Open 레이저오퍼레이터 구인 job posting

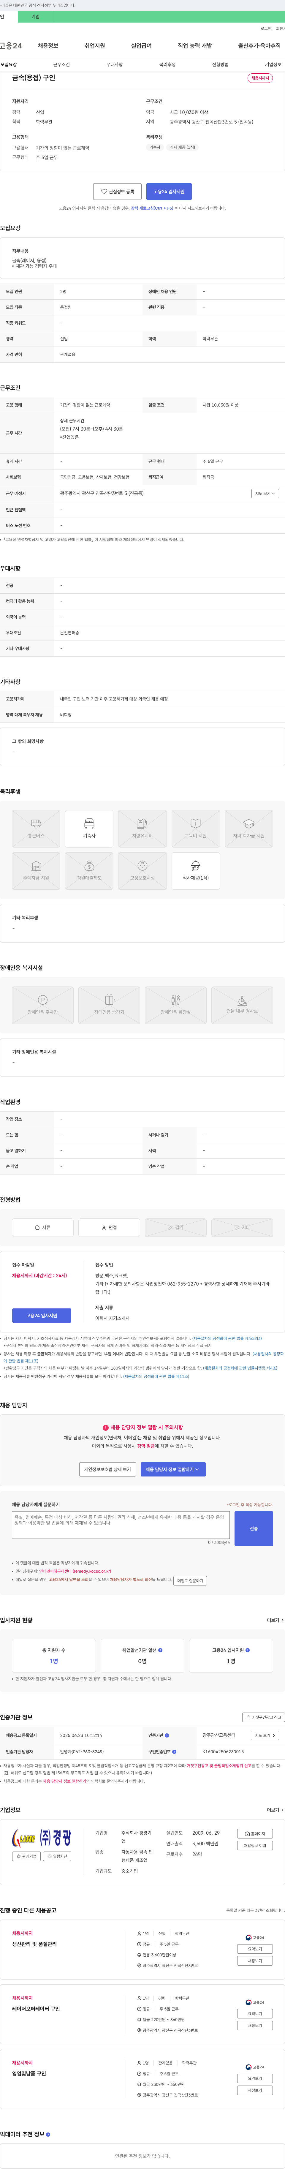point(36,2009)
